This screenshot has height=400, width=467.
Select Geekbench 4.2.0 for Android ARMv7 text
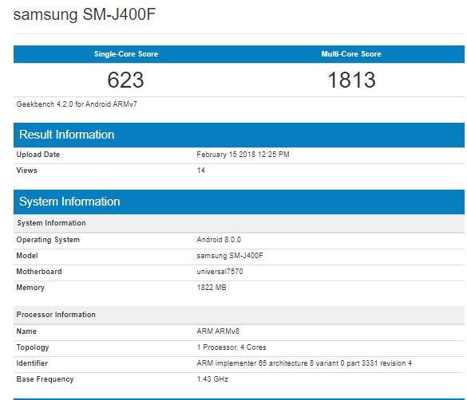tap(77, 104)
